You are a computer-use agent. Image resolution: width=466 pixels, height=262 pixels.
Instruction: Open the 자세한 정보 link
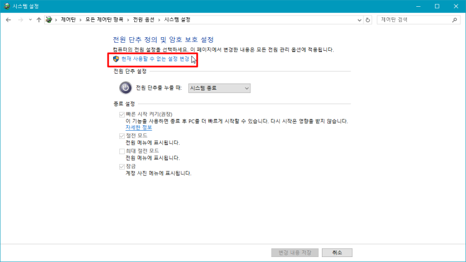[x=139, y=127]
